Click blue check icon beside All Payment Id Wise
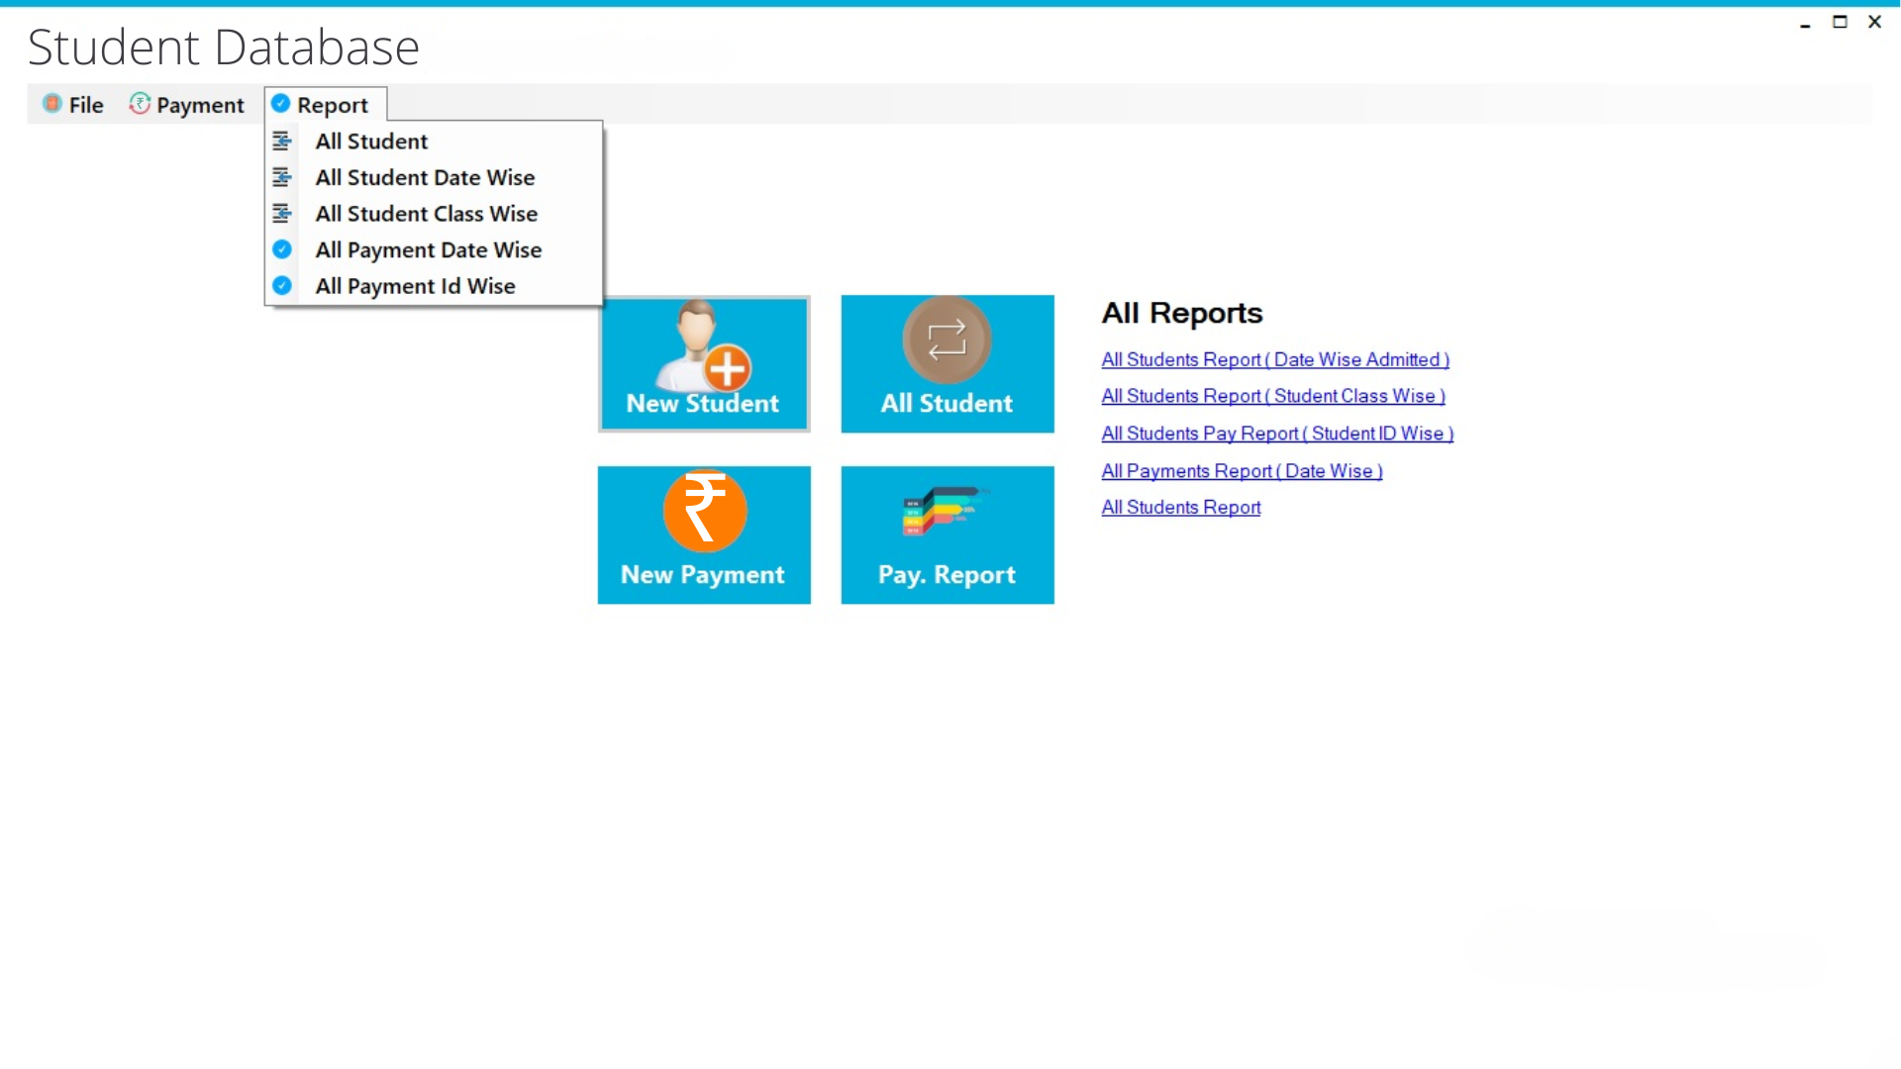1901x1069 pixels. click(282, 286)
